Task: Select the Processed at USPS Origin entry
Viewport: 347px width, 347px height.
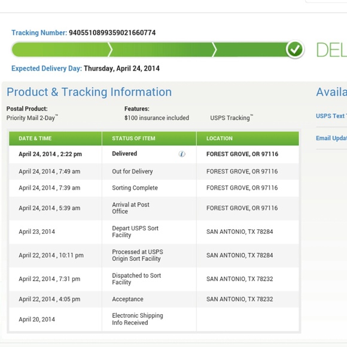Action: pyautogui.click(x=138, y=255)
